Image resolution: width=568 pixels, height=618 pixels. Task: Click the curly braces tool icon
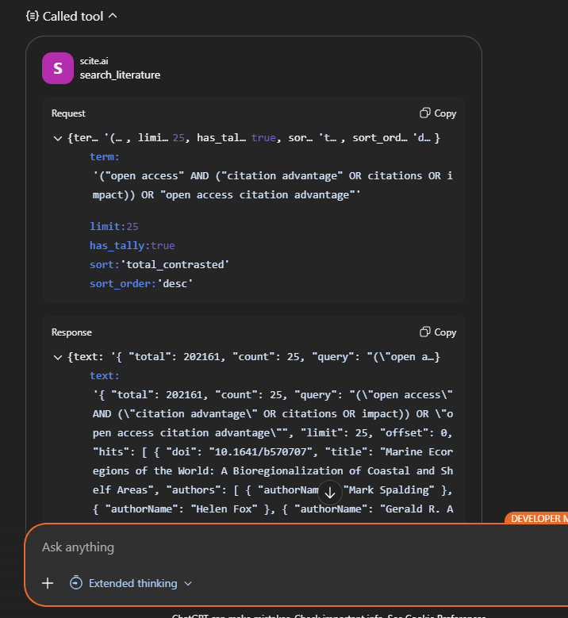(x=33, y=16)
